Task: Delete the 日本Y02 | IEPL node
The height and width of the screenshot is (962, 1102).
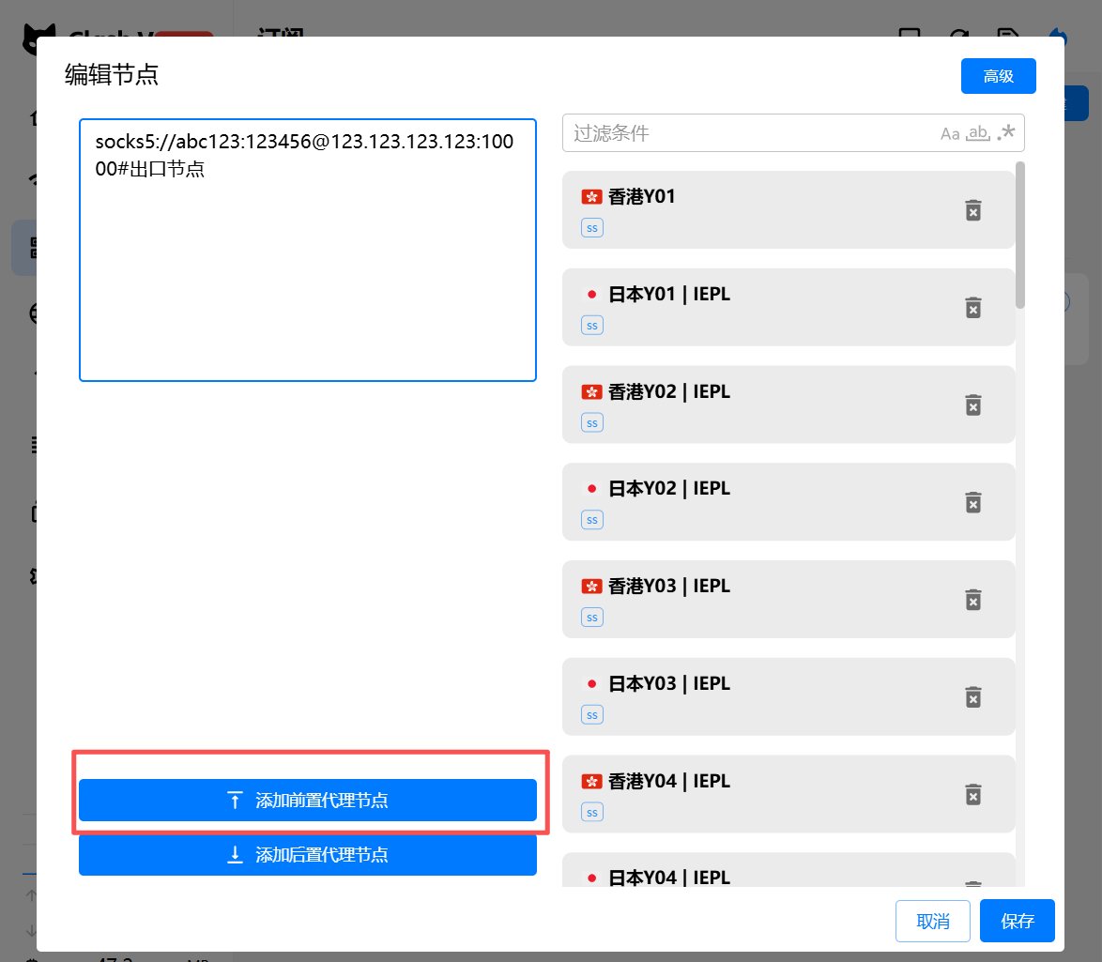Action: coord(972,502)
